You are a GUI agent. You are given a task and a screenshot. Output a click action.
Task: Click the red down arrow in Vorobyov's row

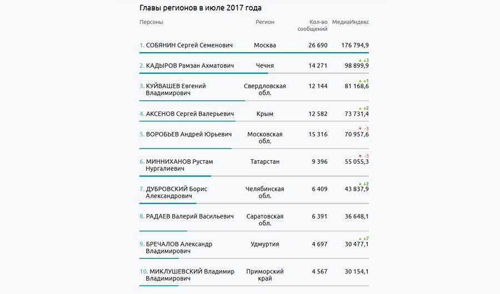(x=360, y=129)
